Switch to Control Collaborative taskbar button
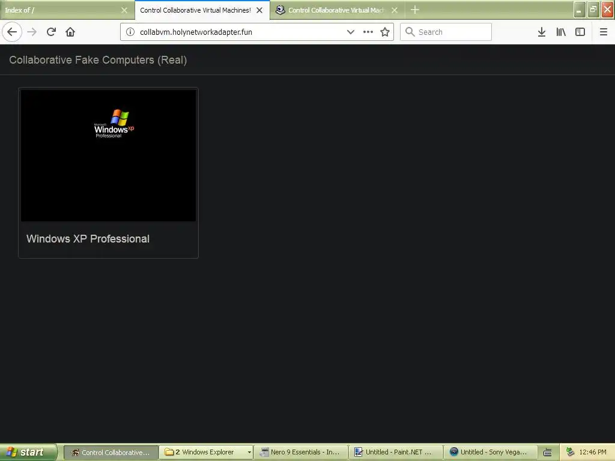The height and width of the screenshot is (461, 615). [x=111, y=452]
